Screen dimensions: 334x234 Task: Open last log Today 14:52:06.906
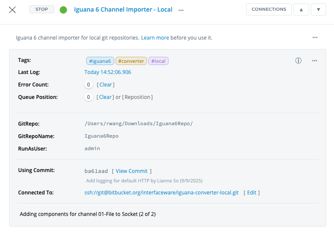click(108, 72)
